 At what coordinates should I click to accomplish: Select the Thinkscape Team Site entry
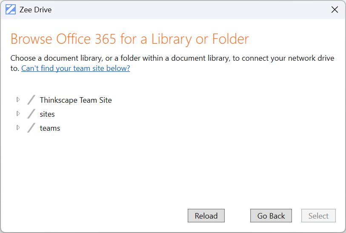[x=76, y=100]
